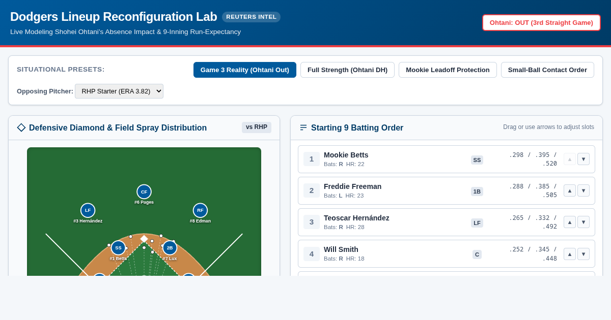Click batting slot number 4

(x=312, y=254)
